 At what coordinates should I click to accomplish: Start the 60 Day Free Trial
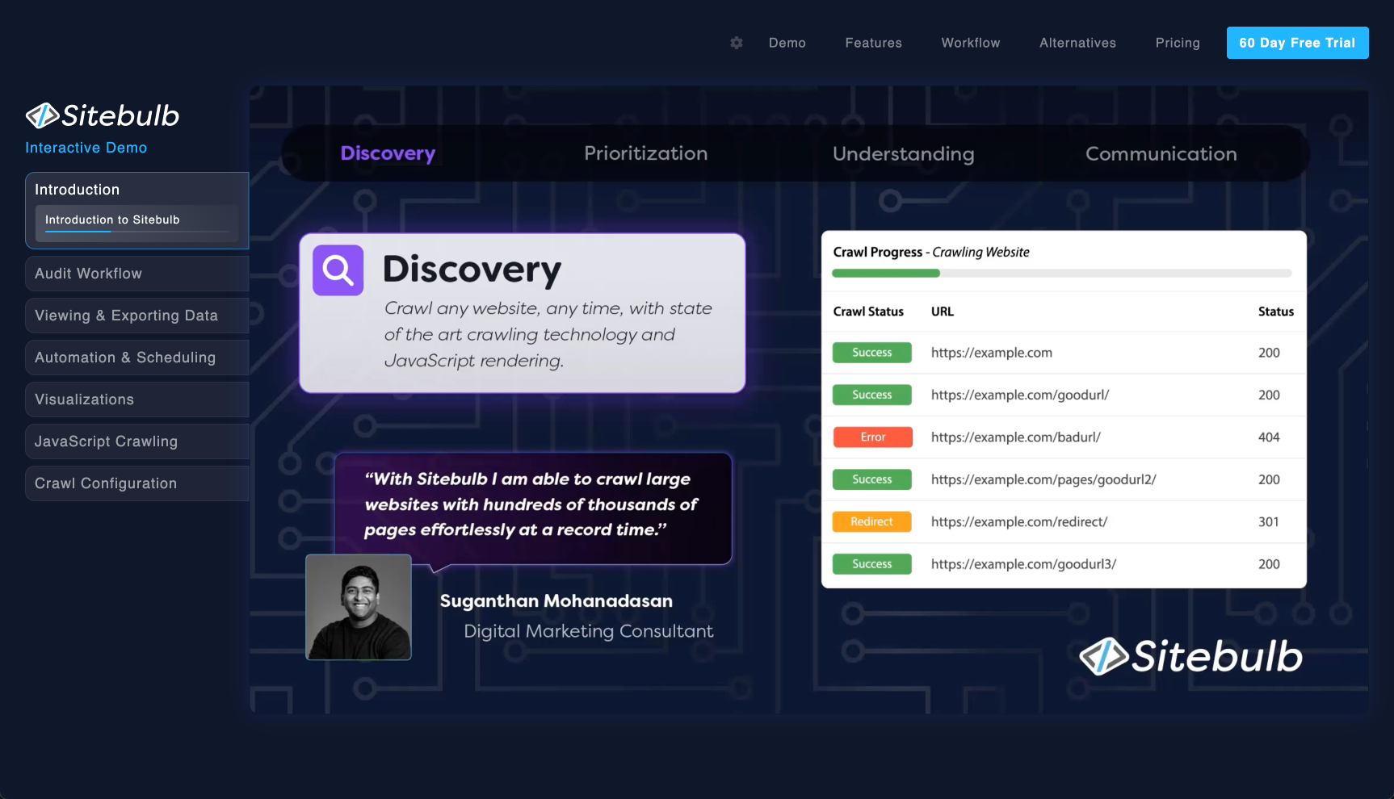(1297, 43)
